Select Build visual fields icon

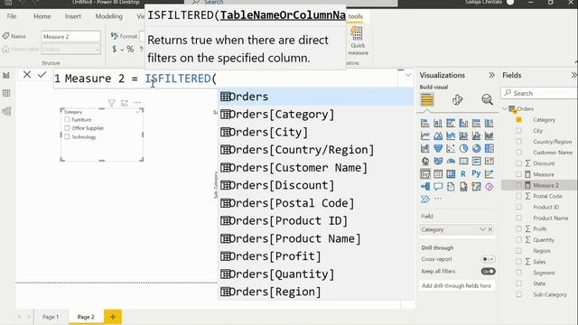[427, 100]
